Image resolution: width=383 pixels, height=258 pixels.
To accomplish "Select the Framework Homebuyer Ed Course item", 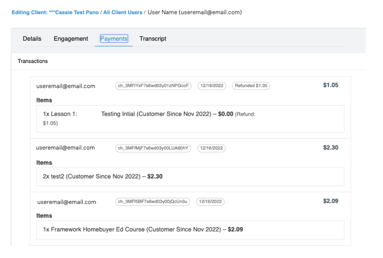I will [143, 230].
